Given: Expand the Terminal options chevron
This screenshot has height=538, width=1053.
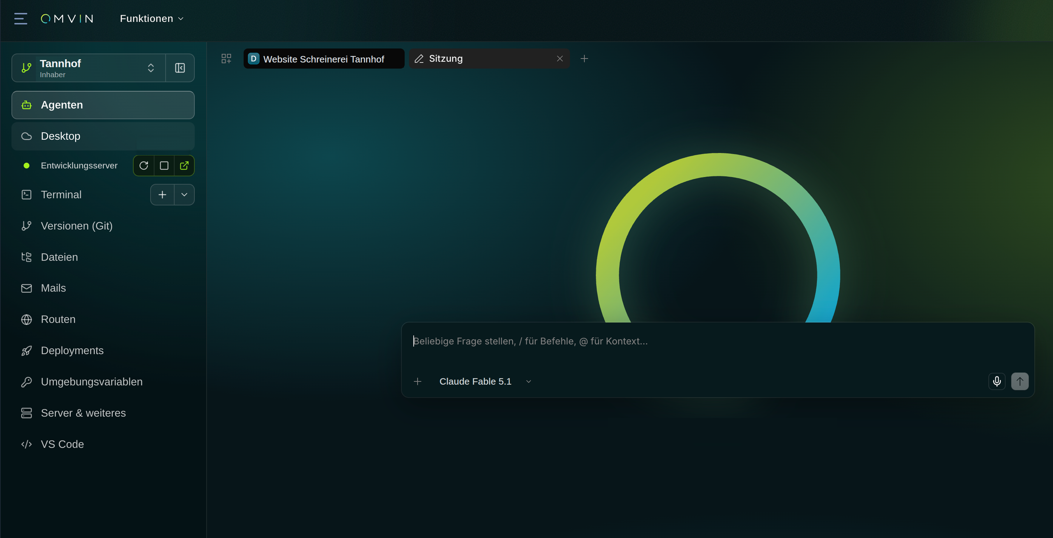Looking at the screenshot, I should [x=184, y=195].
